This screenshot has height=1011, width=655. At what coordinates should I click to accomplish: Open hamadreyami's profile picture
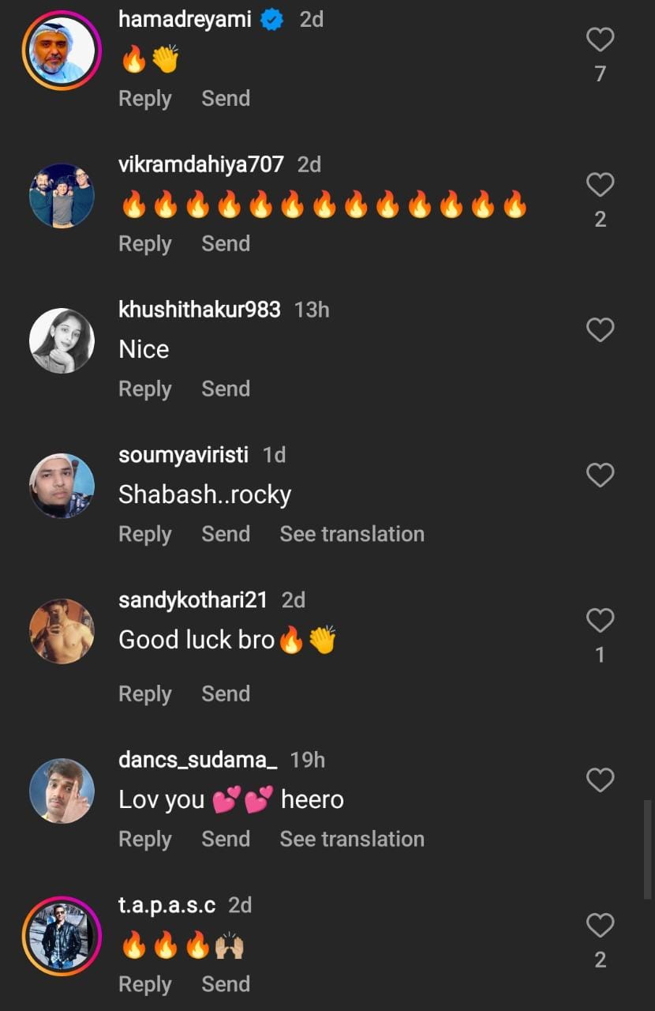pyautogui.click(x=62, y=51)
